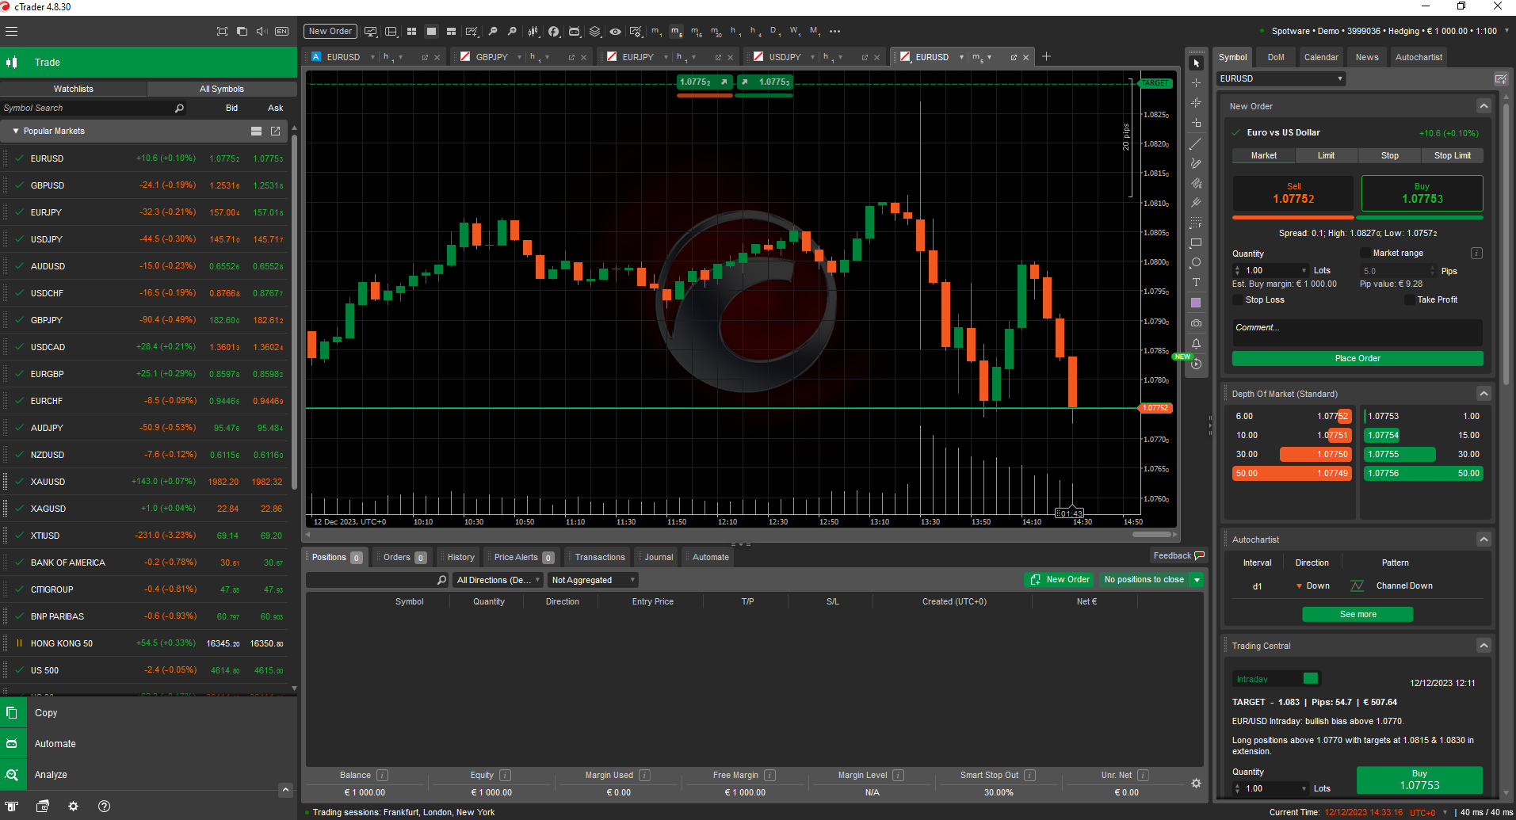Open the hamburger main menu
1516x820 pixels.
11,32
